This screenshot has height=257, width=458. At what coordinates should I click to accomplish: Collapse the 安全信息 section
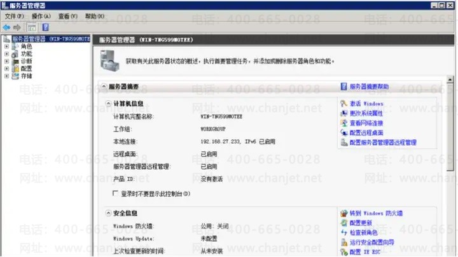tap(108, 213)
